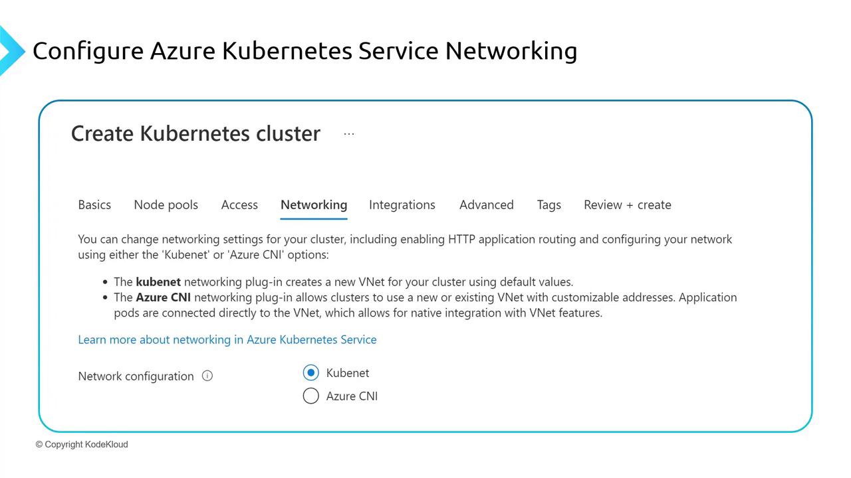The width and height of the screenshot is (851, 478).
Task: Open the Review + create tab
Action: pos(627,205)
